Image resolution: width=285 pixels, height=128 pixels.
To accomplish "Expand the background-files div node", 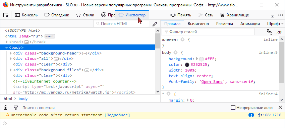I will point(10,70).
